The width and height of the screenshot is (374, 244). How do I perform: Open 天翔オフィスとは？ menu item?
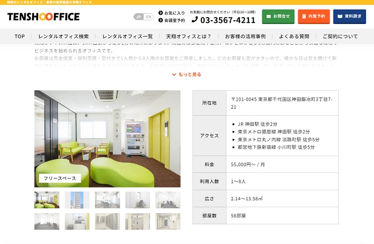(189, 36)
